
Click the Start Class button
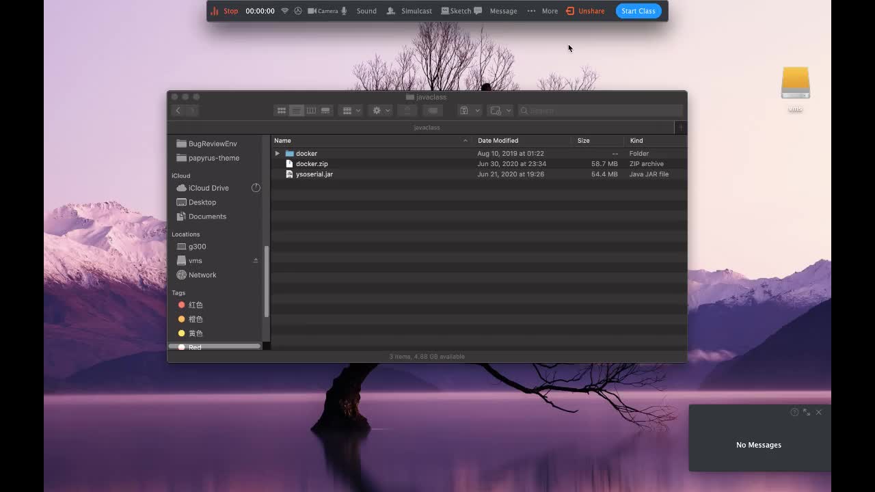[x=638, y=11]
